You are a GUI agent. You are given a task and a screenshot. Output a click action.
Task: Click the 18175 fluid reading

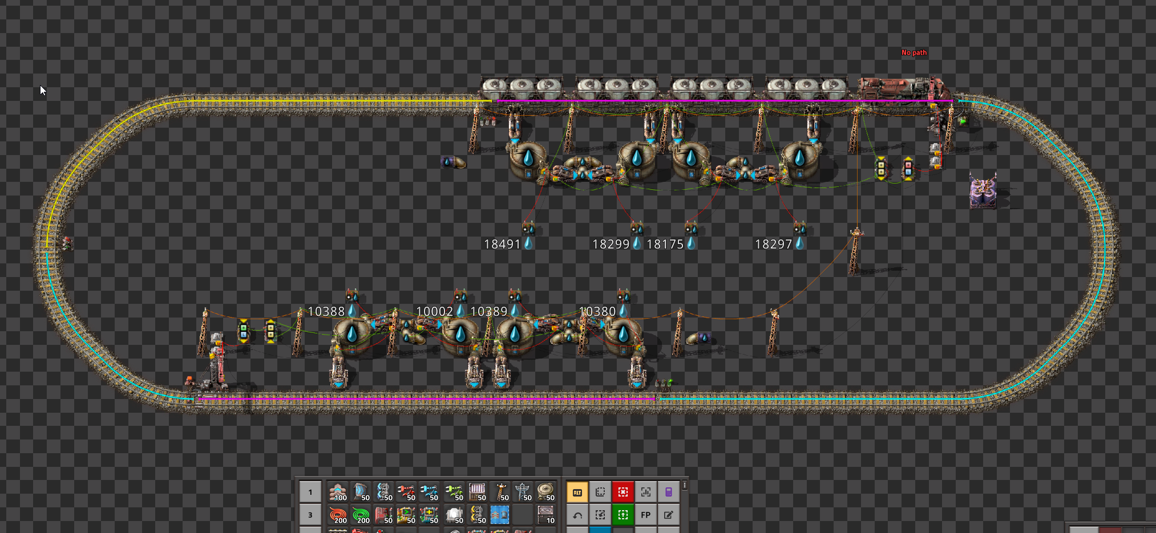672,244
